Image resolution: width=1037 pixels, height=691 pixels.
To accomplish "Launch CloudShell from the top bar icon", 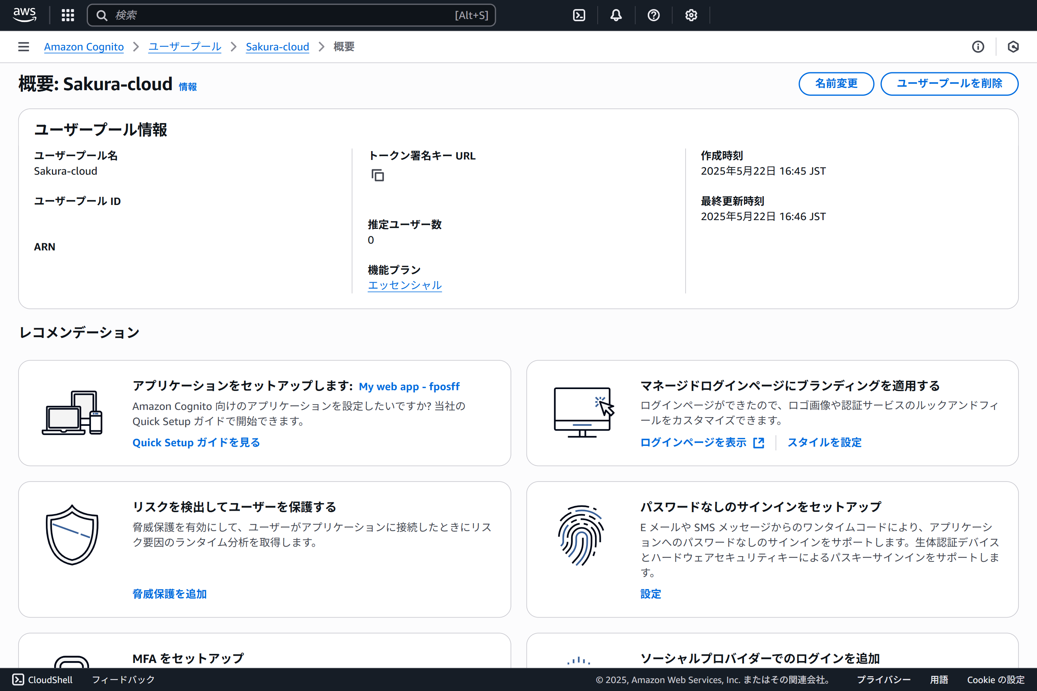I will click(579, 16).
